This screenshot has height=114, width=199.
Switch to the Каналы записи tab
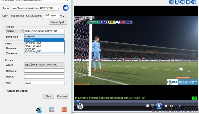(x=34, y=16)
